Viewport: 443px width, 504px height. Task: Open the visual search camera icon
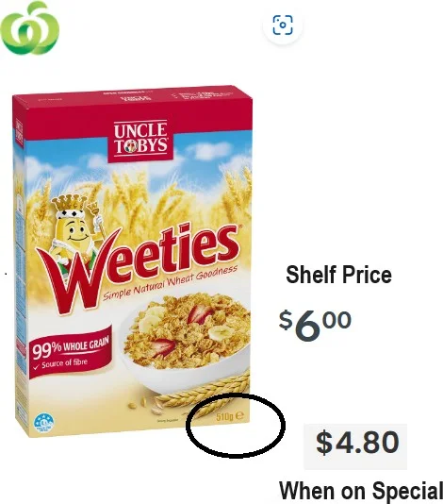[283, 25]
